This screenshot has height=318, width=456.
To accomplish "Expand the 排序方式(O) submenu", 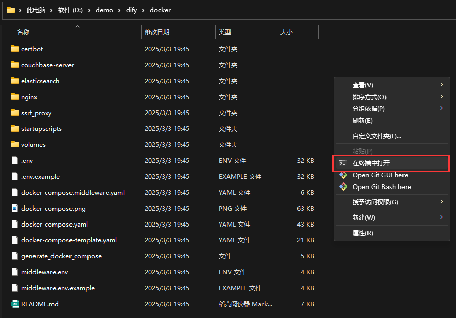I will pos(369,97).
